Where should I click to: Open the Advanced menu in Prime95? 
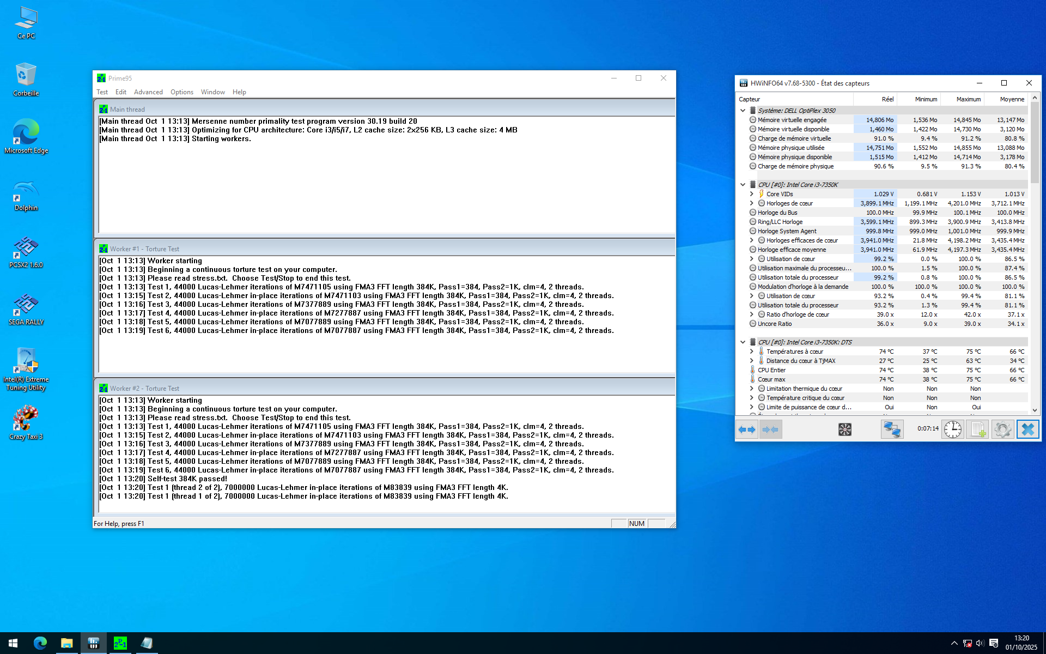148,92
